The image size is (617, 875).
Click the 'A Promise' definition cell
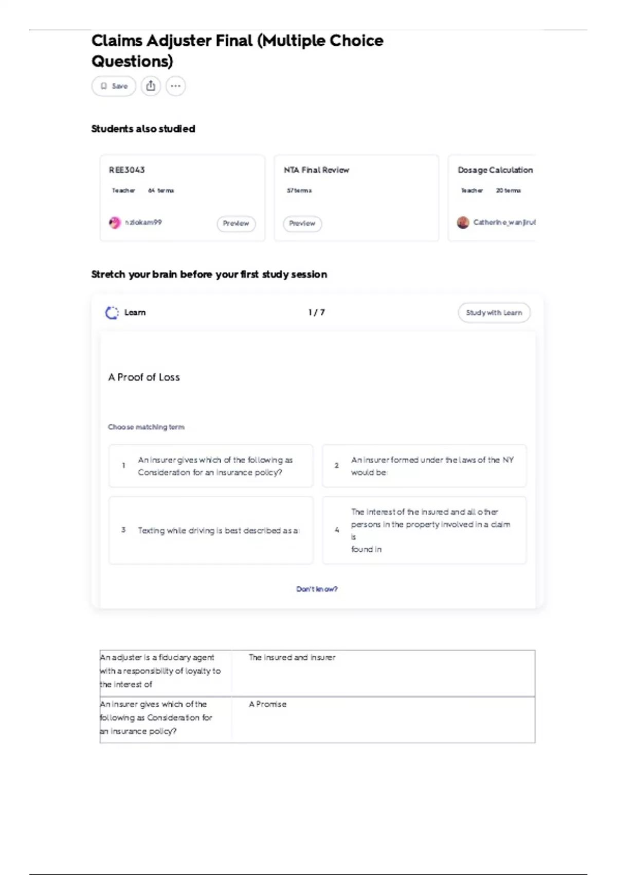coord(268,704)
